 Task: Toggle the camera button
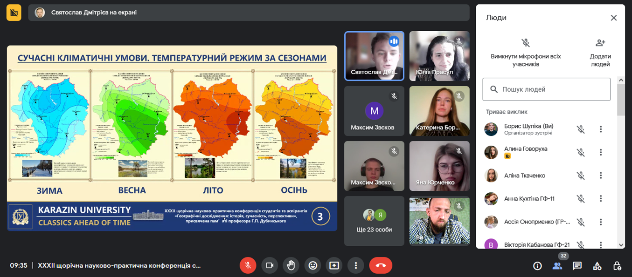coord(270,265)
